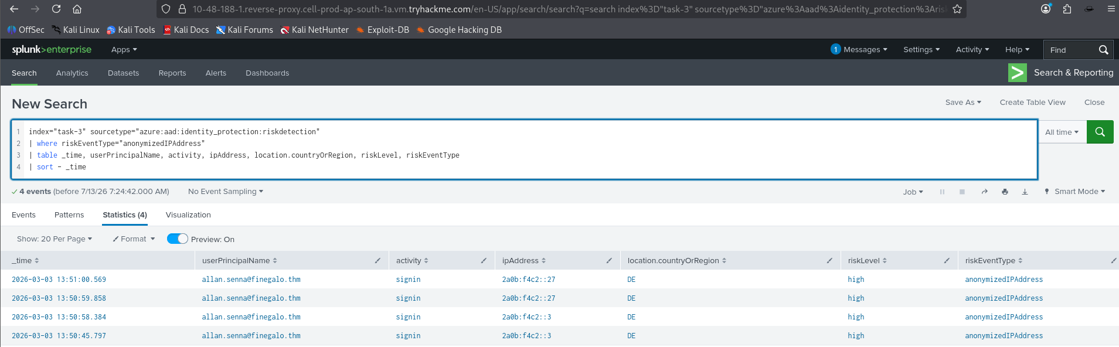
Task: Print the search results
Action: click(1005, 192)
